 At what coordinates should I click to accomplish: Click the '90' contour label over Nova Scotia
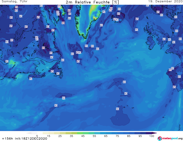click(30, 79)
